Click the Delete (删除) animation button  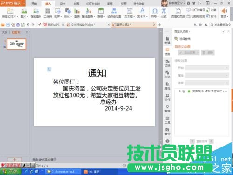(208, 53)
